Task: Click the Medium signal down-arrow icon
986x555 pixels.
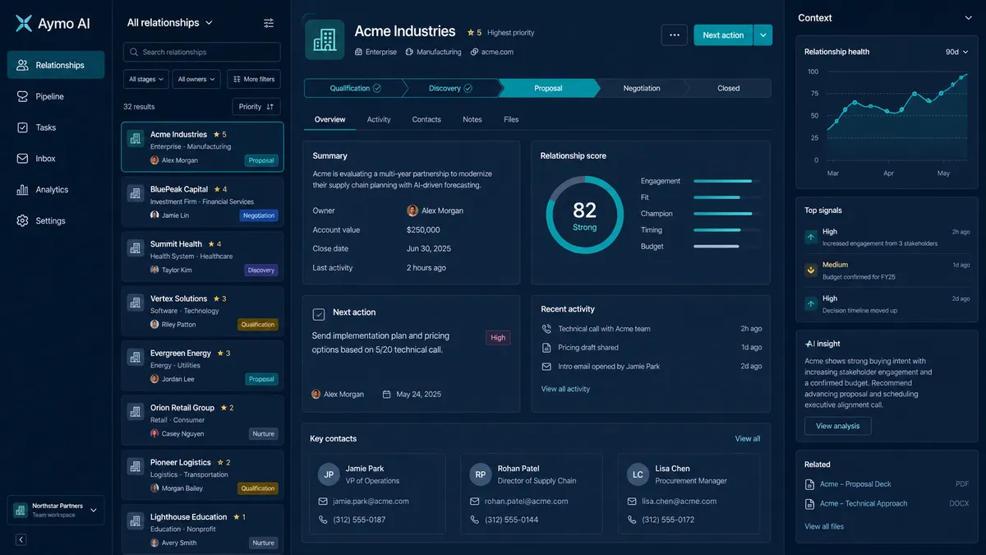Action: [x=811, y=270]
